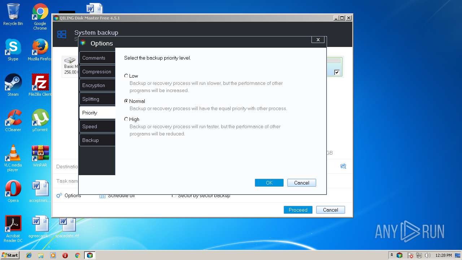This screenshot has width=462, height=260.
Task: Click the Schedule calendar icon
Action: [x=102, y=196]
